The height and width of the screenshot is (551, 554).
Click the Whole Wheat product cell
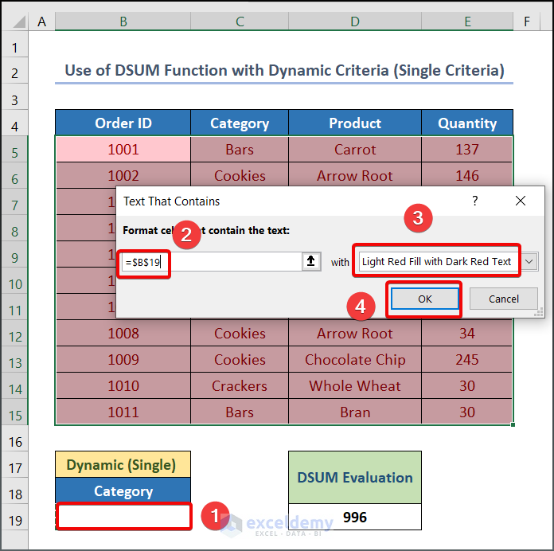point(355,385)
